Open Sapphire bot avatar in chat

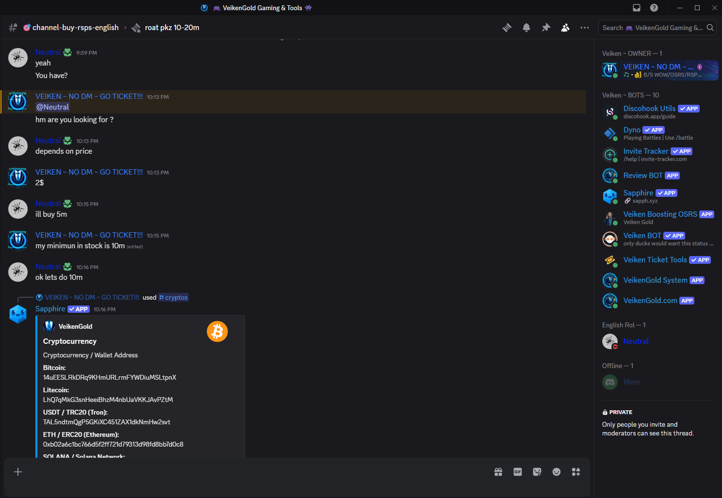(x=18, y=314)
